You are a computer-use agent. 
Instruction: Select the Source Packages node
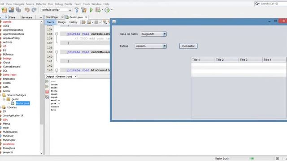17,95
